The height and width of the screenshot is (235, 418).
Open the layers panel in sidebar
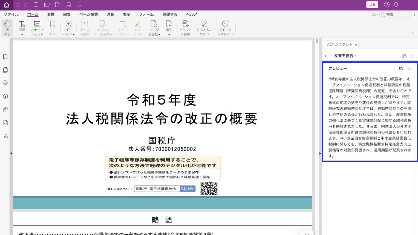(5, 96)
